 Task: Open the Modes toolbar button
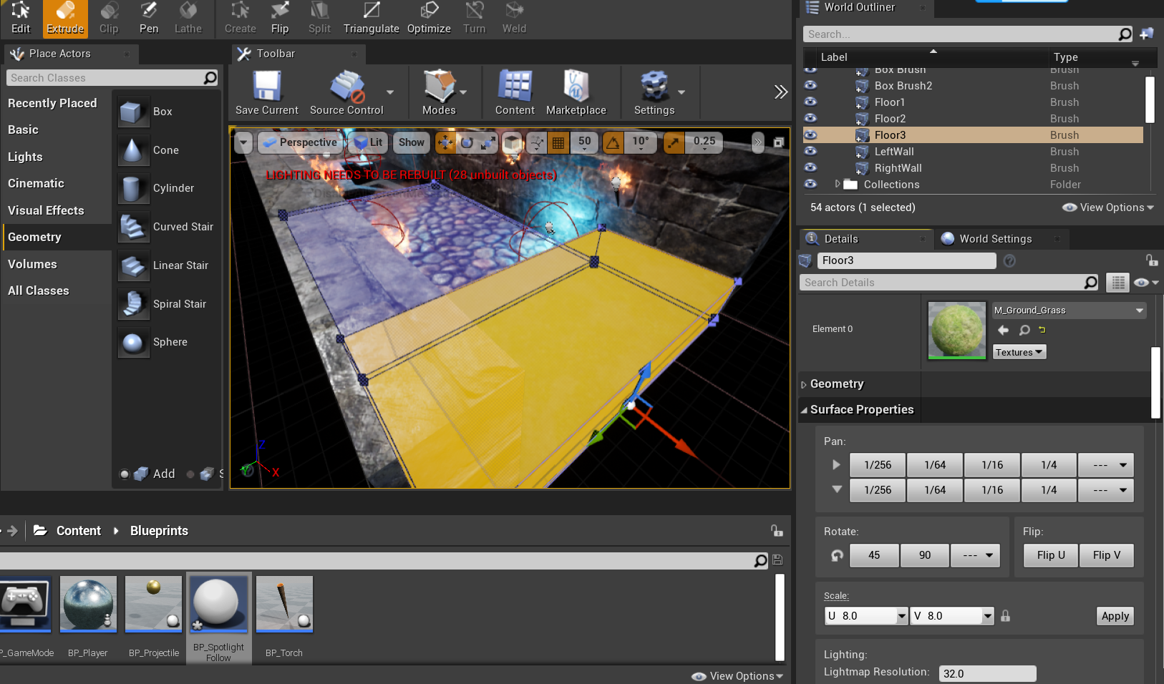click(x=439, y=93)
